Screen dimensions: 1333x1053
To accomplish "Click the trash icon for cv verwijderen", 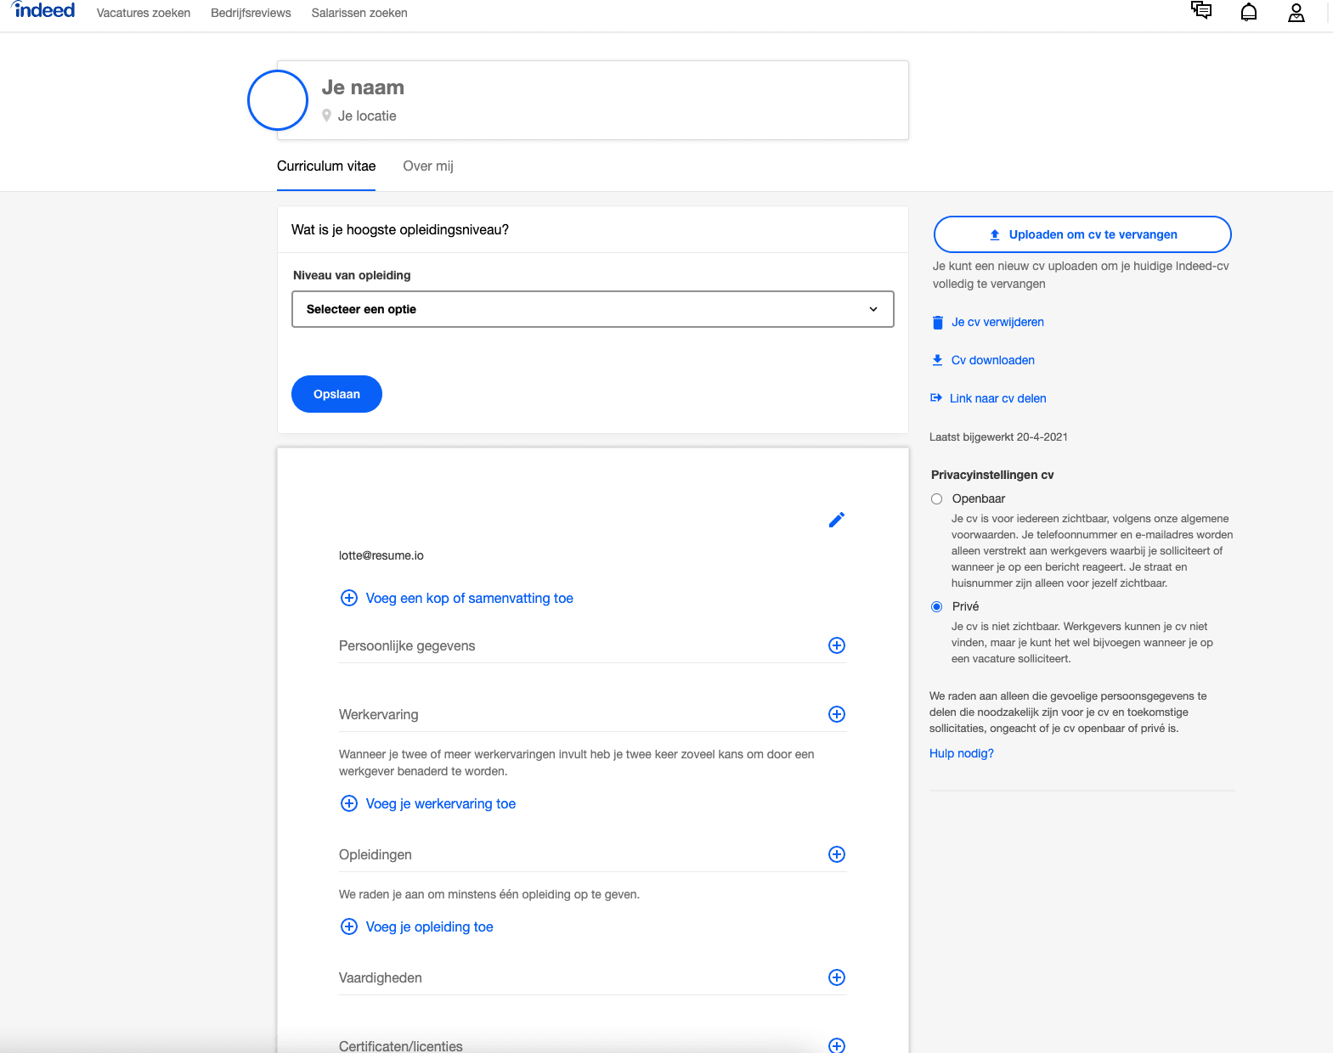I will (x=938, y=323).
